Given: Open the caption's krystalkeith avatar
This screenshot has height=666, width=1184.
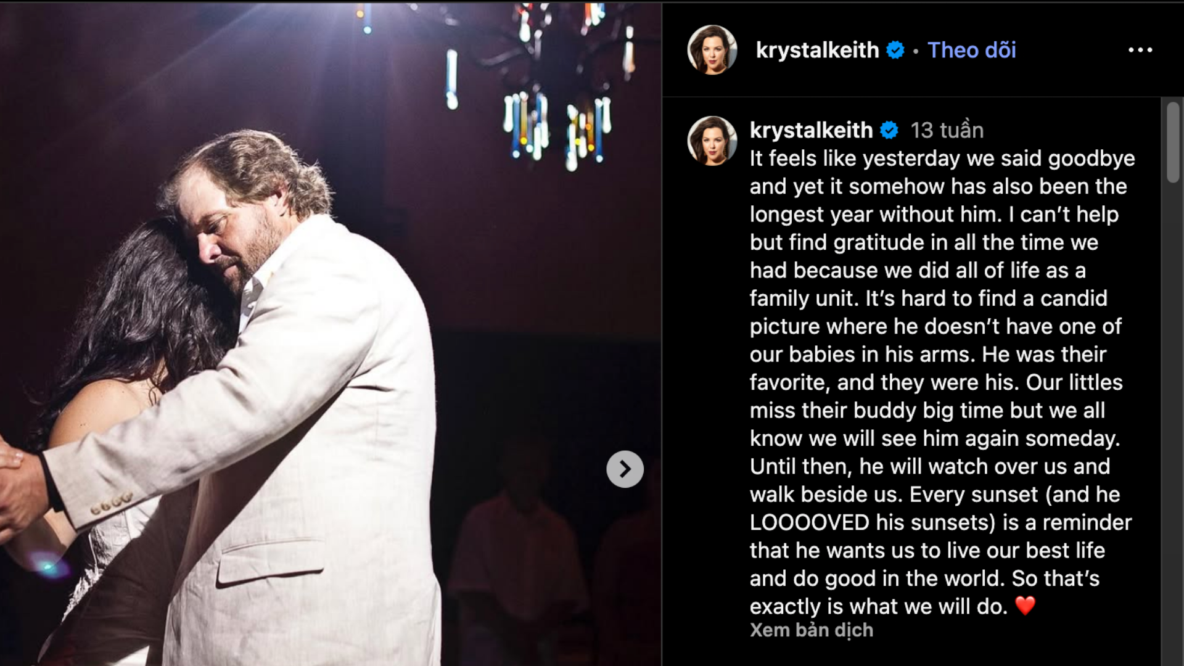Looking at the screenshot, I should pos(712,141).
